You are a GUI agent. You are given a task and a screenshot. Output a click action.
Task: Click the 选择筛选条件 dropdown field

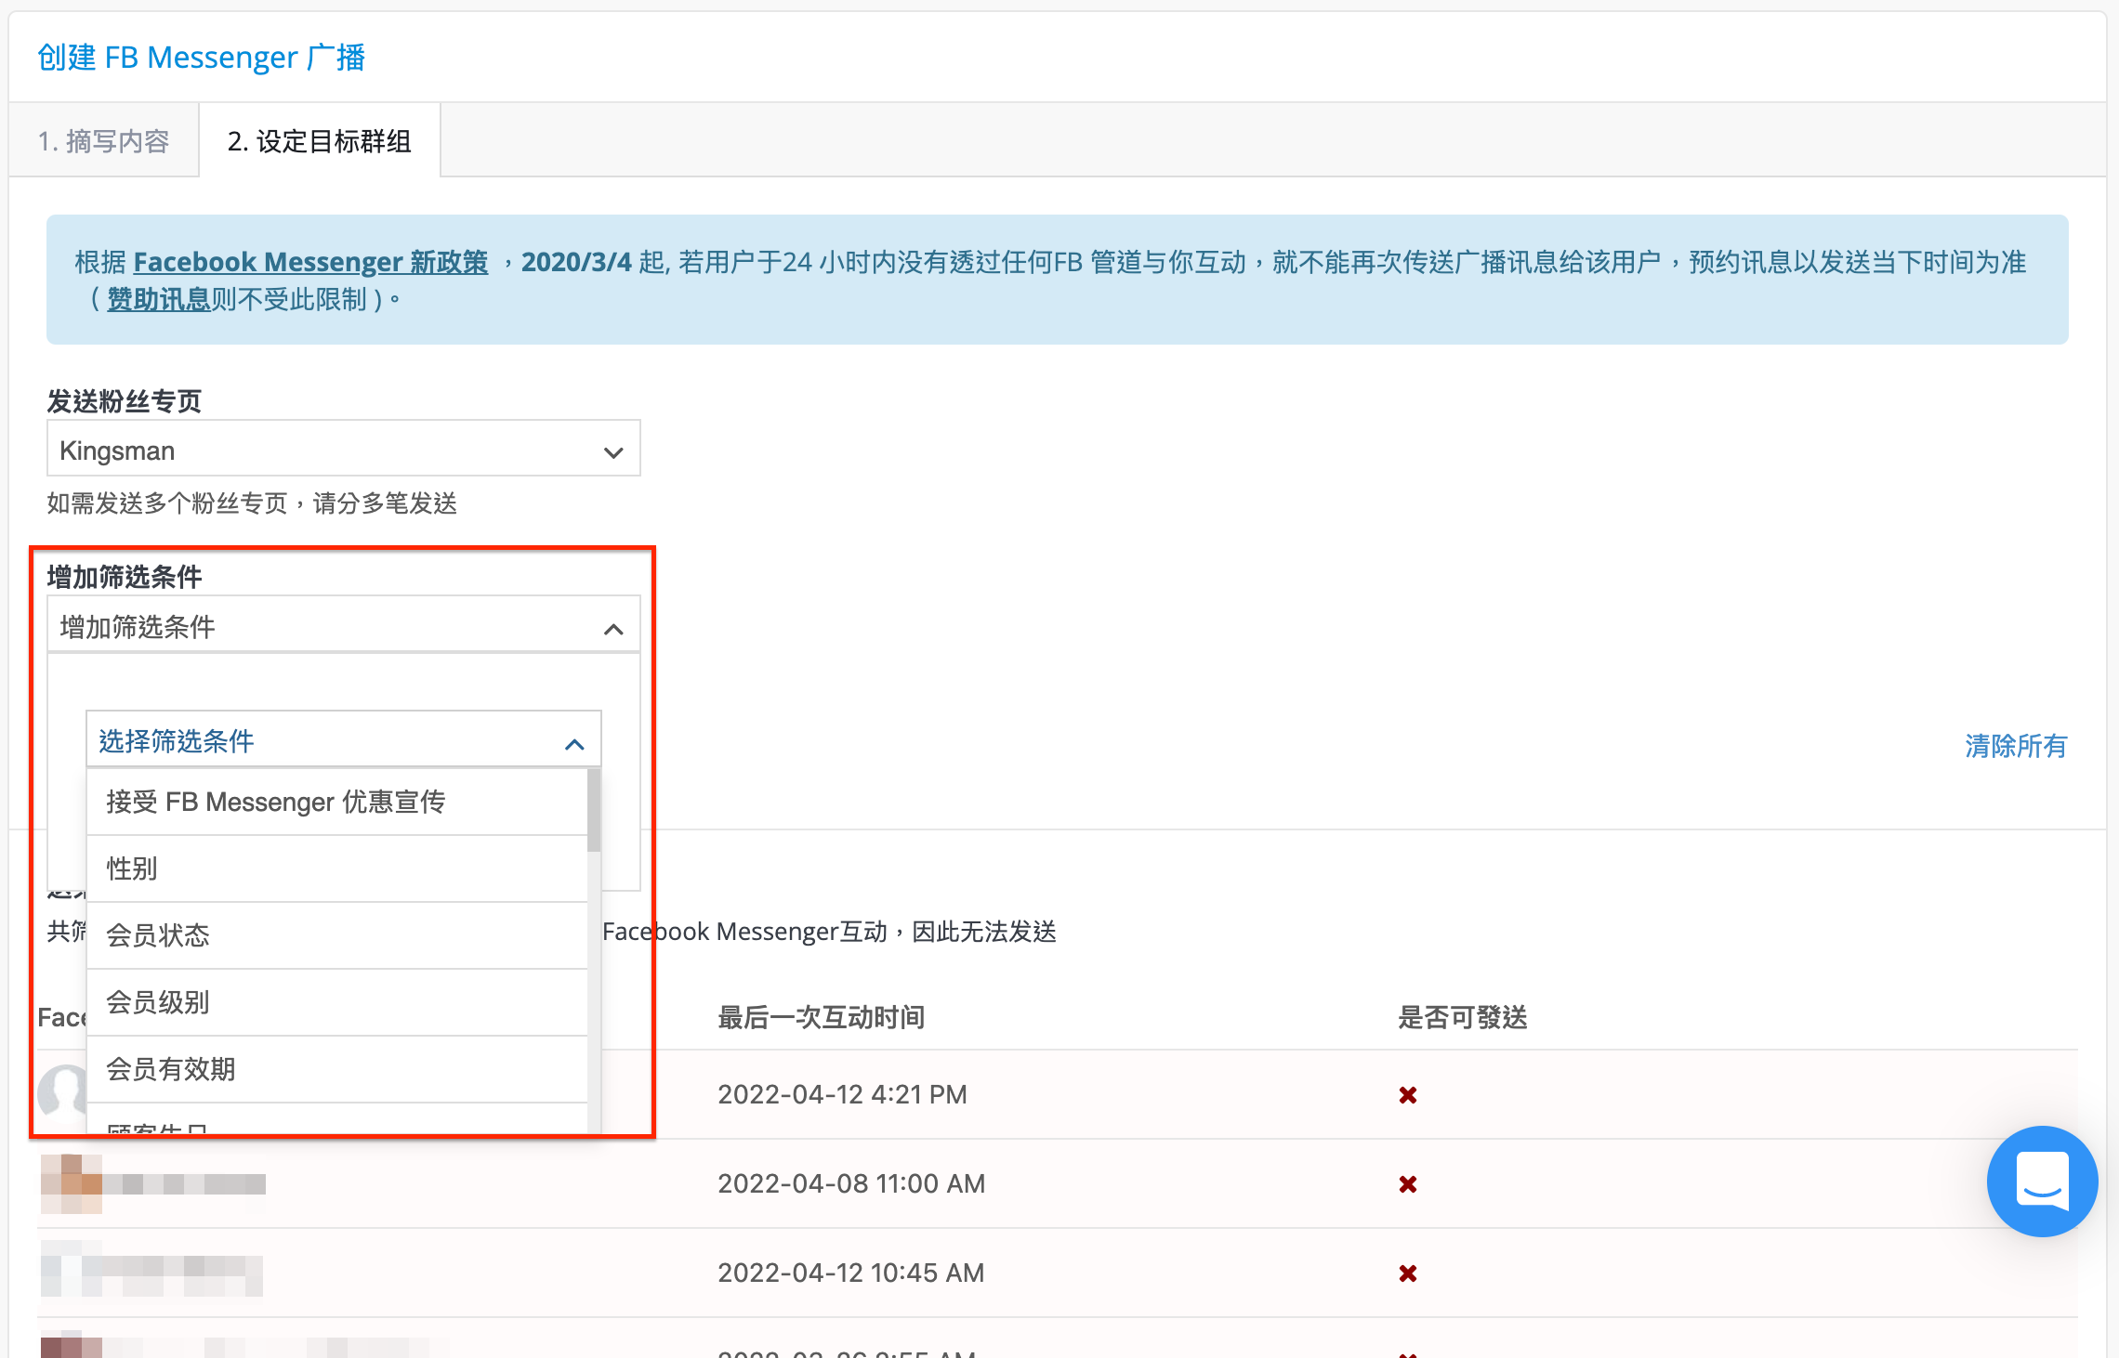(x=343, y=740)
